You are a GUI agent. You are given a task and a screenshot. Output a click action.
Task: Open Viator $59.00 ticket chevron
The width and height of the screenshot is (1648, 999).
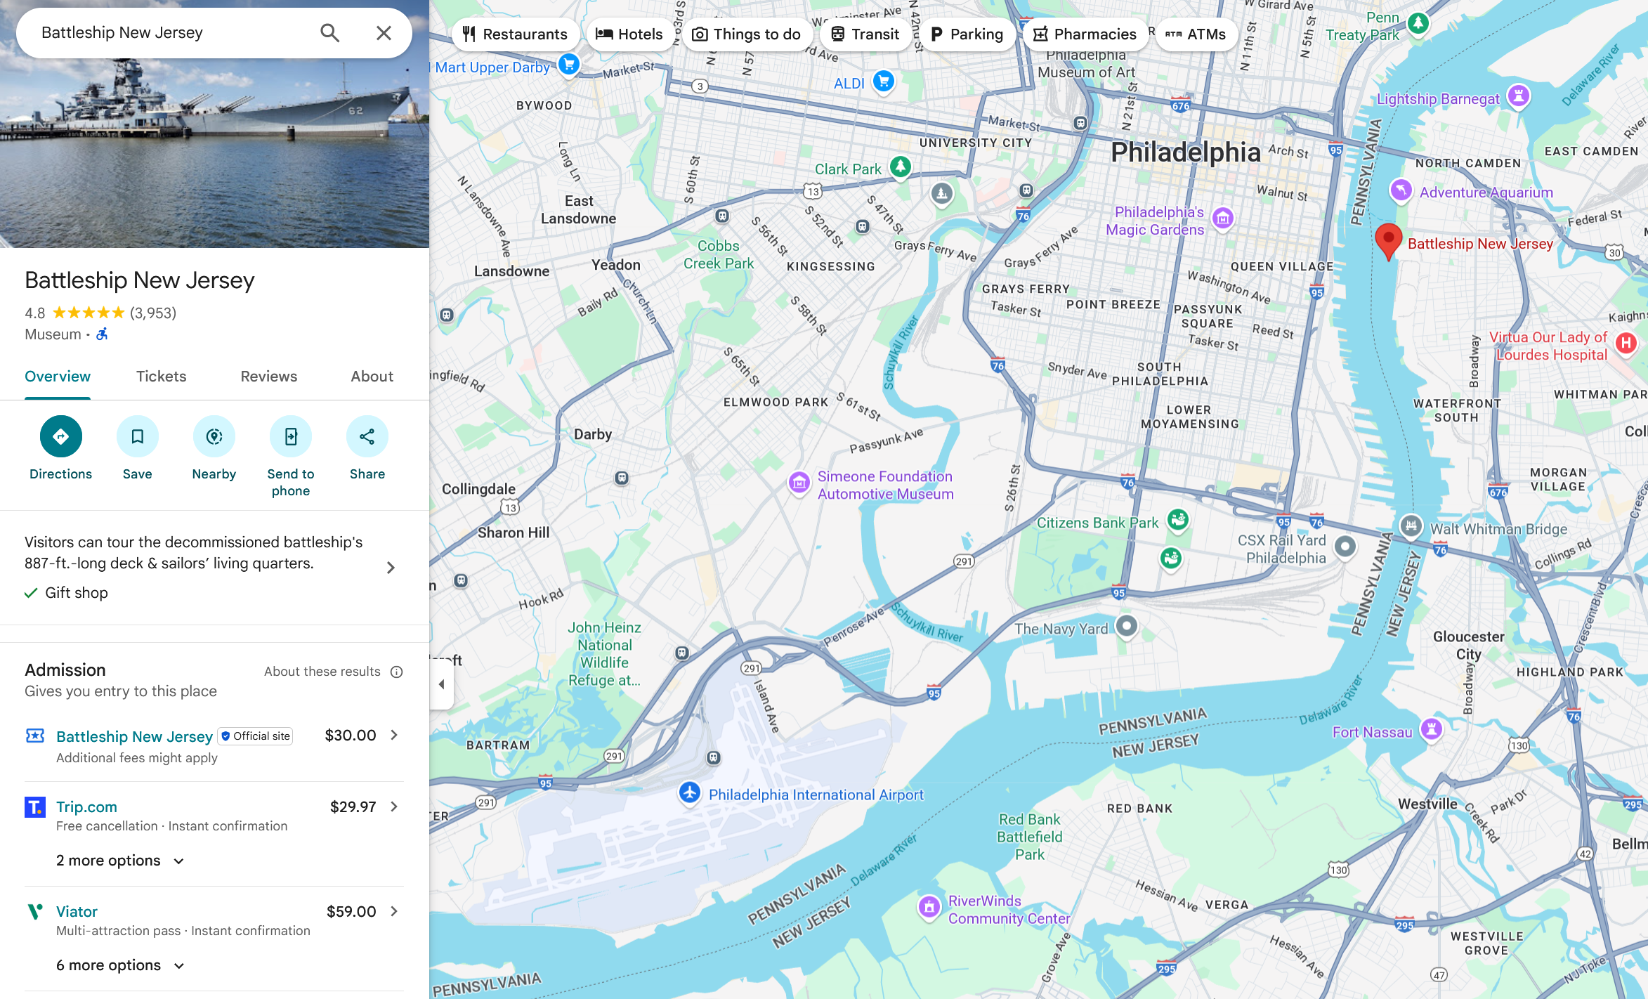(394, 911)
